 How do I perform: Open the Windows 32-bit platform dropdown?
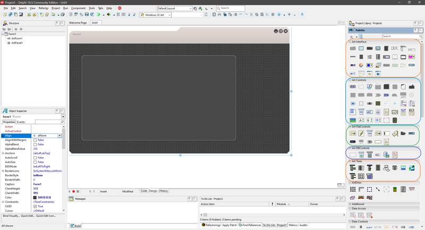pyautogui.click(x=169, y=15)
